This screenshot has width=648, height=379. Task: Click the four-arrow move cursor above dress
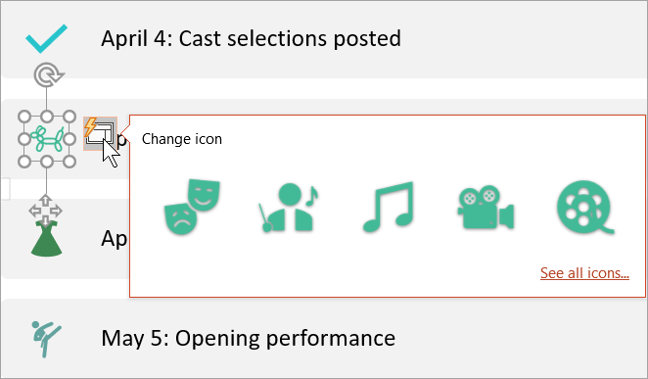(45, 211)
